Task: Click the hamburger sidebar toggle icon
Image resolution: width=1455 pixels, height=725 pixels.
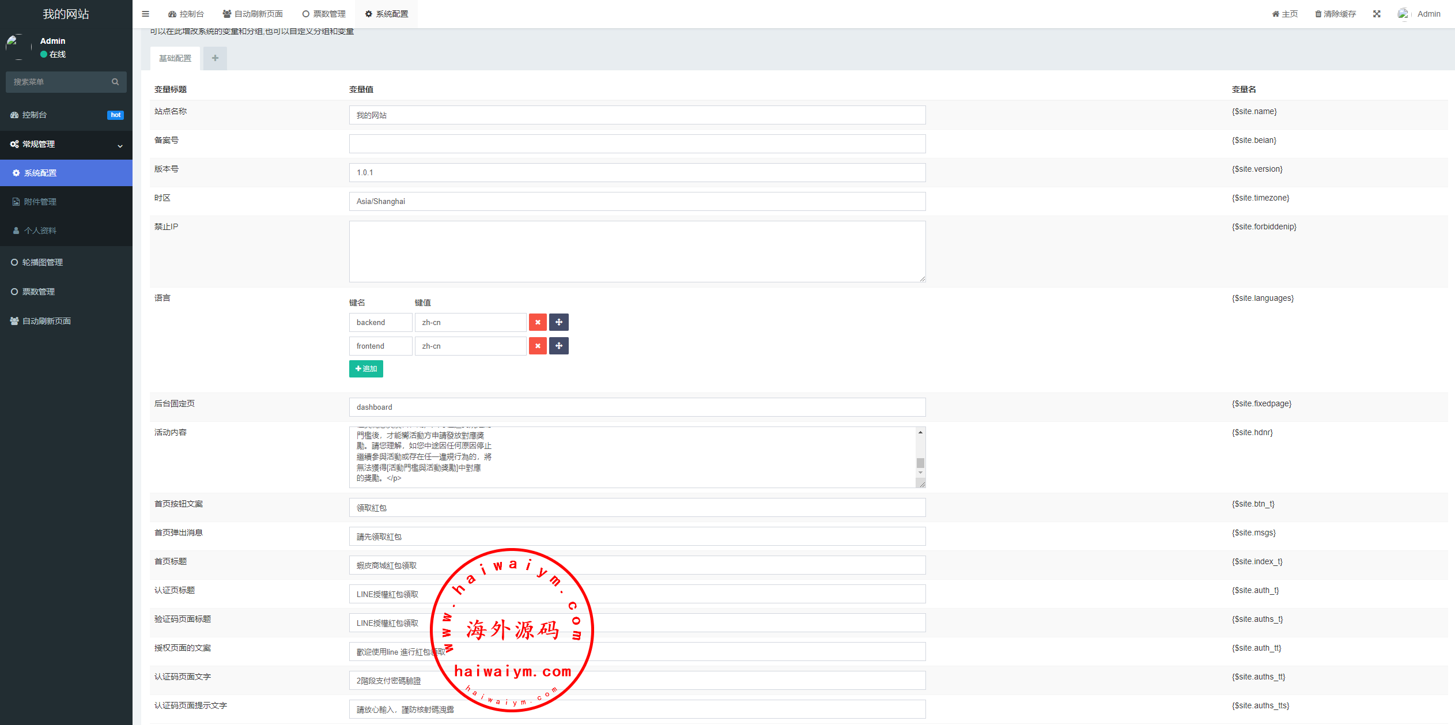Action: tap(145, 14)
